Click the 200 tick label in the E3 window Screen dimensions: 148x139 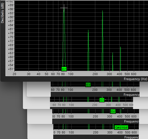pos(95,90)
